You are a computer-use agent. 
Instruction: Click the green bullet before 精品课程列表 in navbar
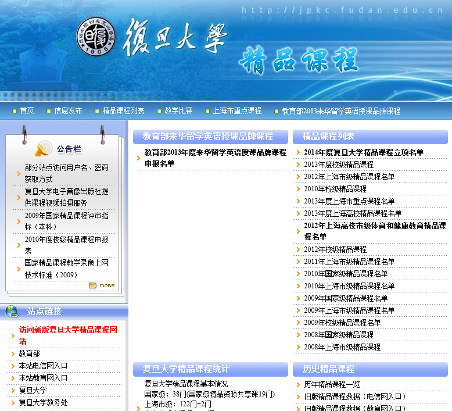point(97,111)
